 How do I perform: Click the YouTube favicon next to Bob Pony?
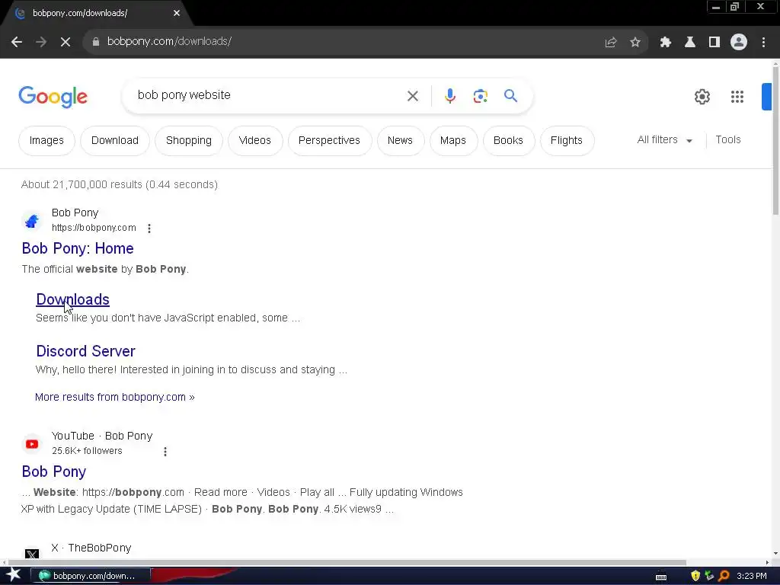(x=32, y=444)
